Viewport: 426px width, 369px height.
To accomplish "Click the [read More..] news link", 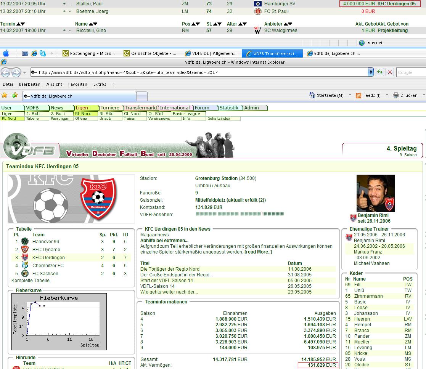I will (x=258, y=252).
